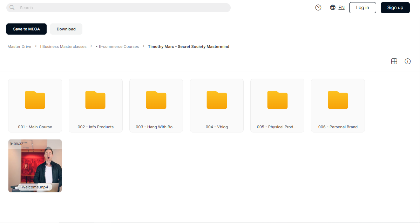The height and width of the screenshot is (223, 420).
Task: Open the folder info icon
Action: [407, 62]
